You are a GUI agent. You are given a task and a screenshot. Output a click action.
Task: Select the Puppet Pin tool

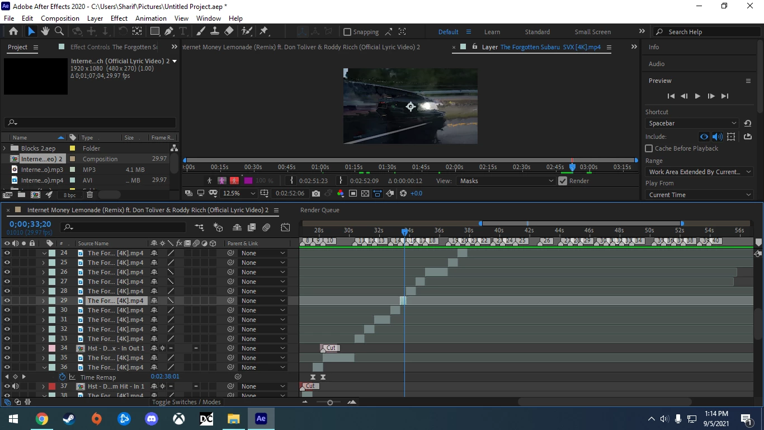[x=264, y=31]
